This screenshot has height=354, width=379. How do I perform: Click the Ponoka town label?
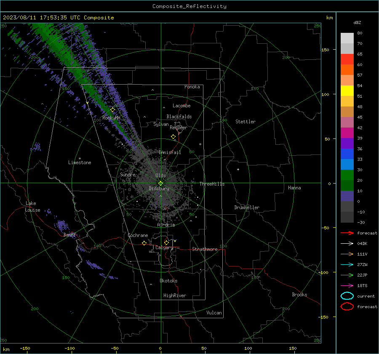click(192, 87)
